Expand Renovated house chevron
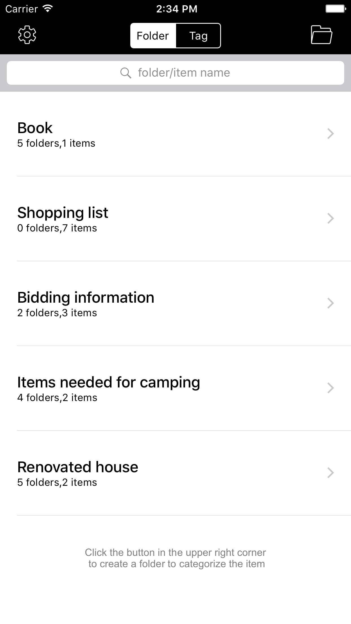This screenshot has width=351, height=624. coord(330,473)
